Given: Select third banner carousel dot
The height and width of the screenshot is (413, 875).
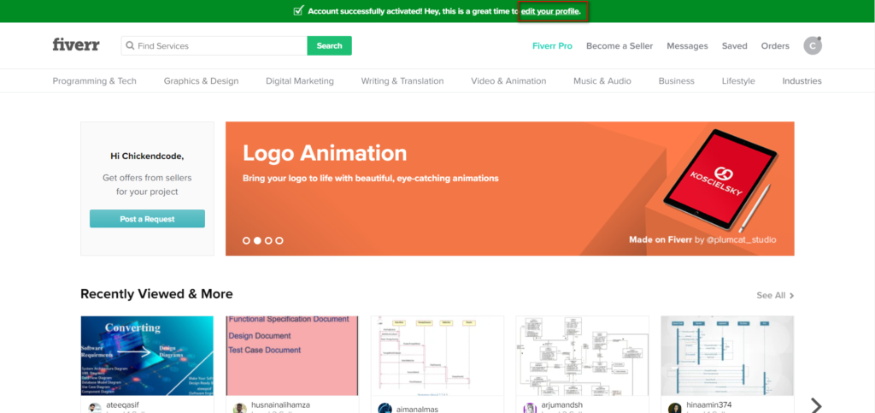Looking at the screenshot, I should [x=268, y=240].
